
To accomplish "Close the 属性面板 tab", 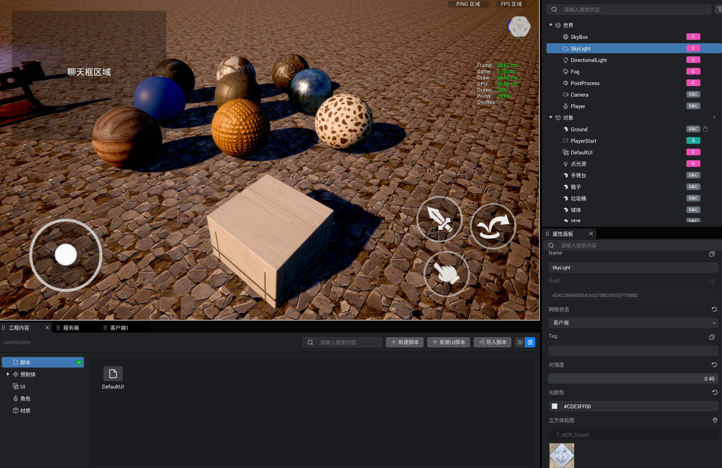I will (x=591, y=233).
